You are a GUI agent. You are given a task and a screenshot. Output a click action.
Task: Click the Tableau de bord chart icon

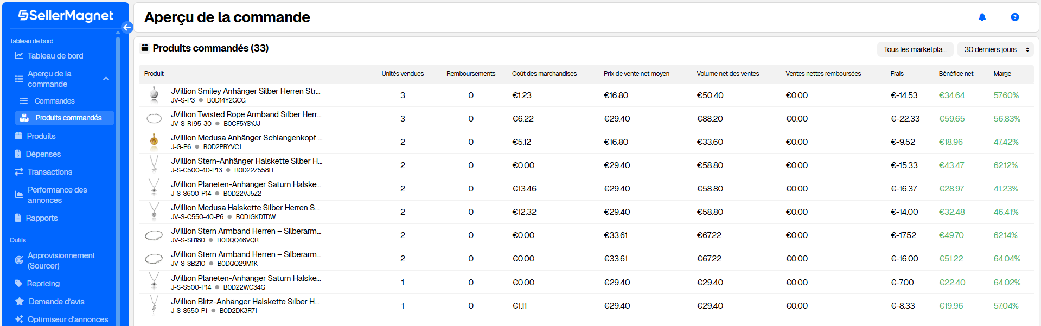coord(19,56)
